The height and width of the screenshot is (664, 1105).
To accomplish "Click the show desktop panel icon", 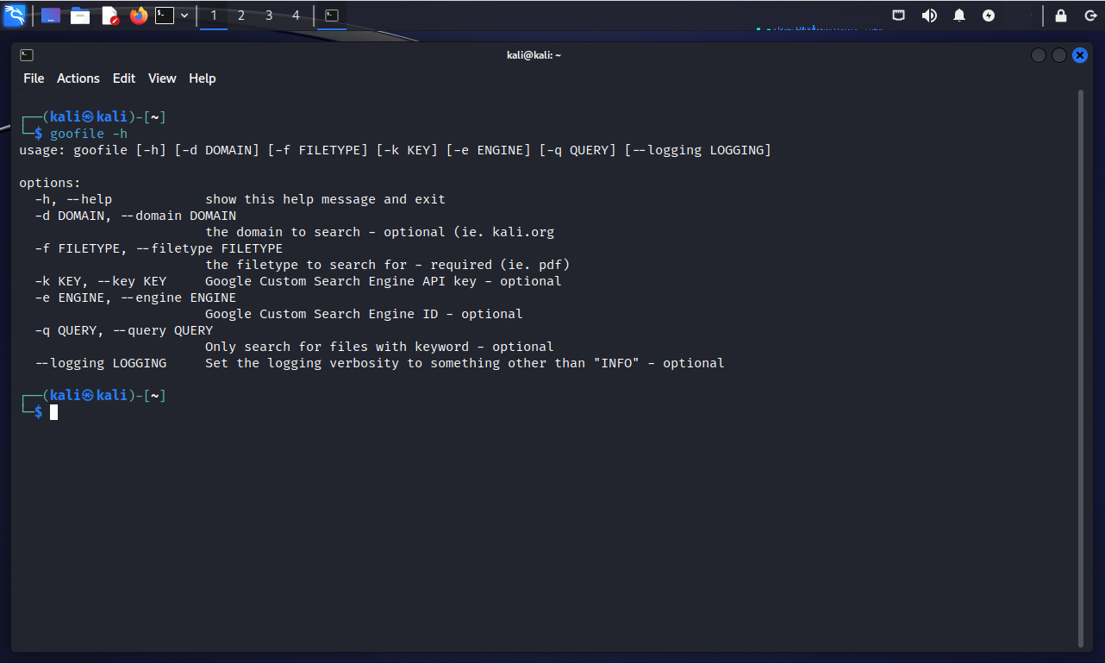I will click(x=51, y=16).
